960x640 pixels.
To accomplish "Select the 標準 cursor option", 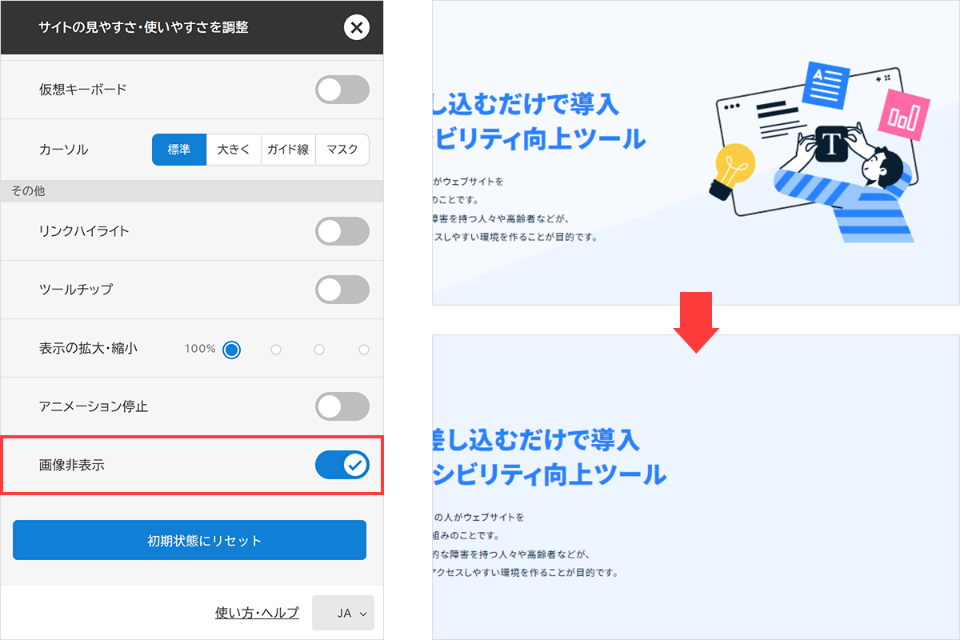I will coord(178,150).
